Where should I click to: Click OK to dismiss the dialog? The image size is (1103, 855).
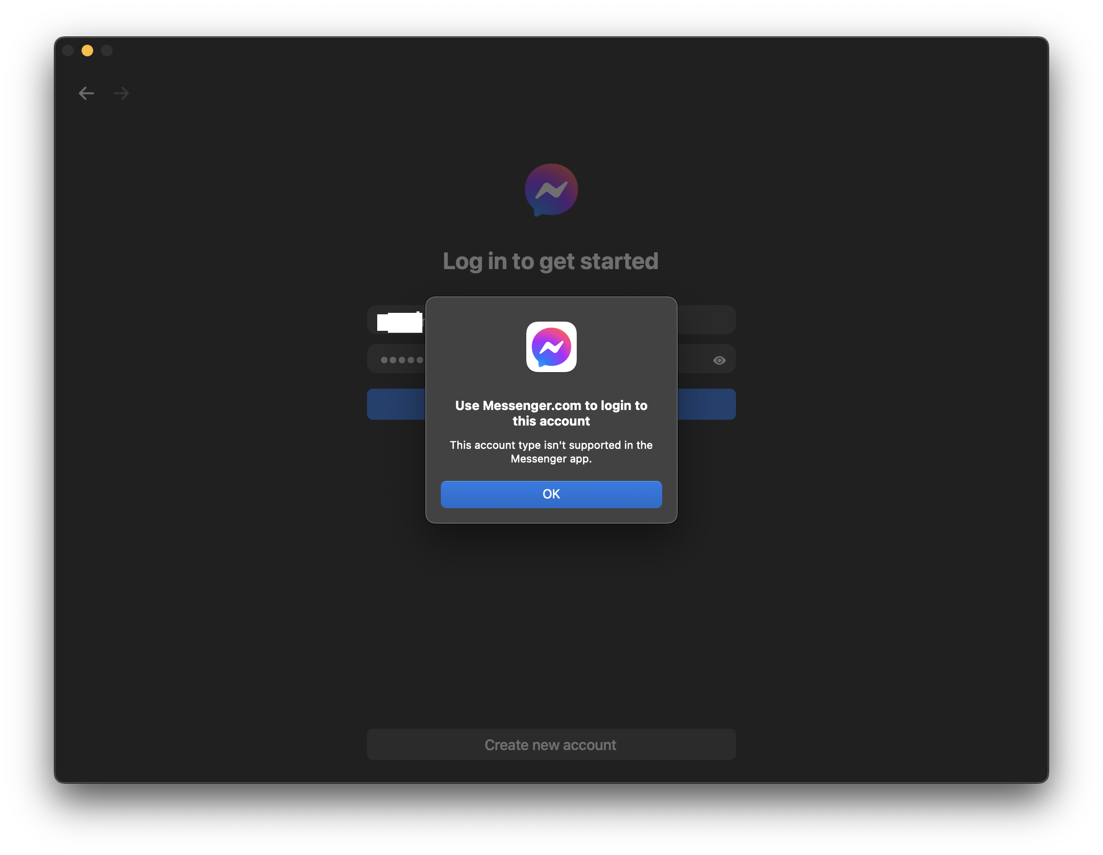[x=551, y=494]
